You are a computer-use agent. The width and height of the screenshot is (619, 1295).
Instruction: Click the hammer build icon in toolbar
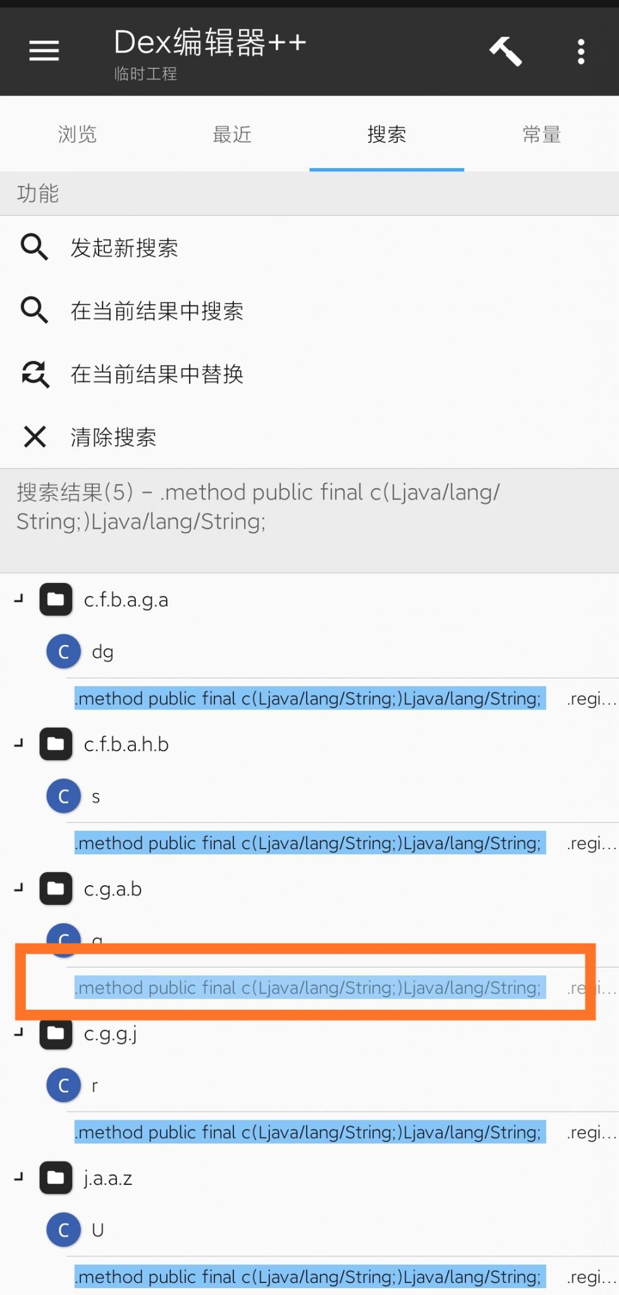[x=505, y=51]
